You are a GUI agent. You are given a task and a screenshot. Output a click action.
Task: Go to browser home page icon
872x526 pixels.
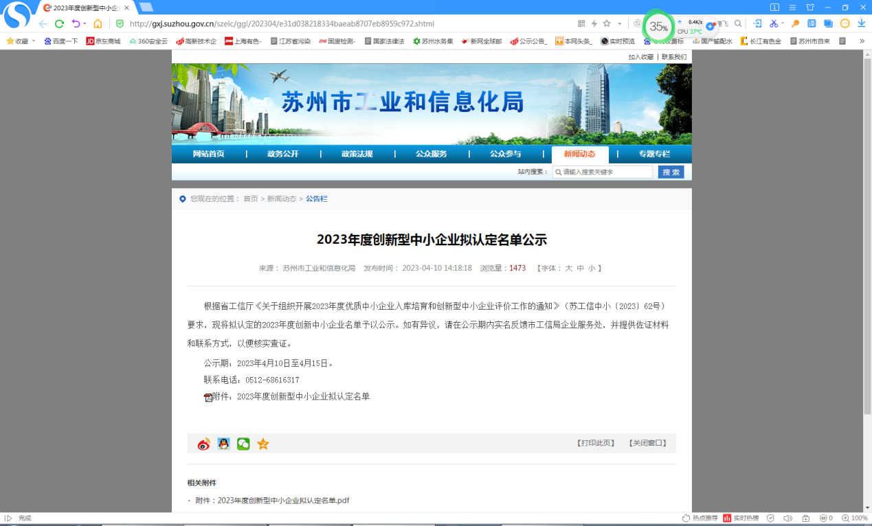click(98, 23)
